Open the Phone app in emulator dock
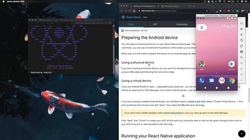The height and width of the screenshot is (140, 250). pyautogui.click(x=202, y=80)
